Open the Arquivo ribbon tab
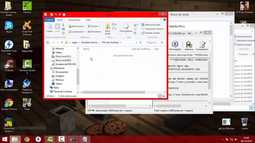 pyautogui.click(x=49, y=20)
